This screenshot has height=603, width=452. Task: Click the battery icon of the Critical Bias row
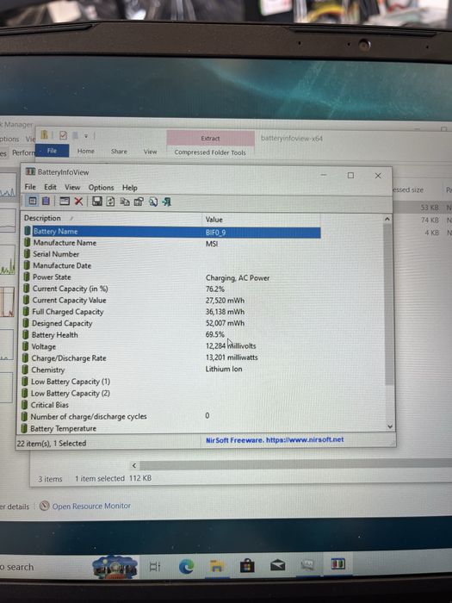tap(25, 405)
